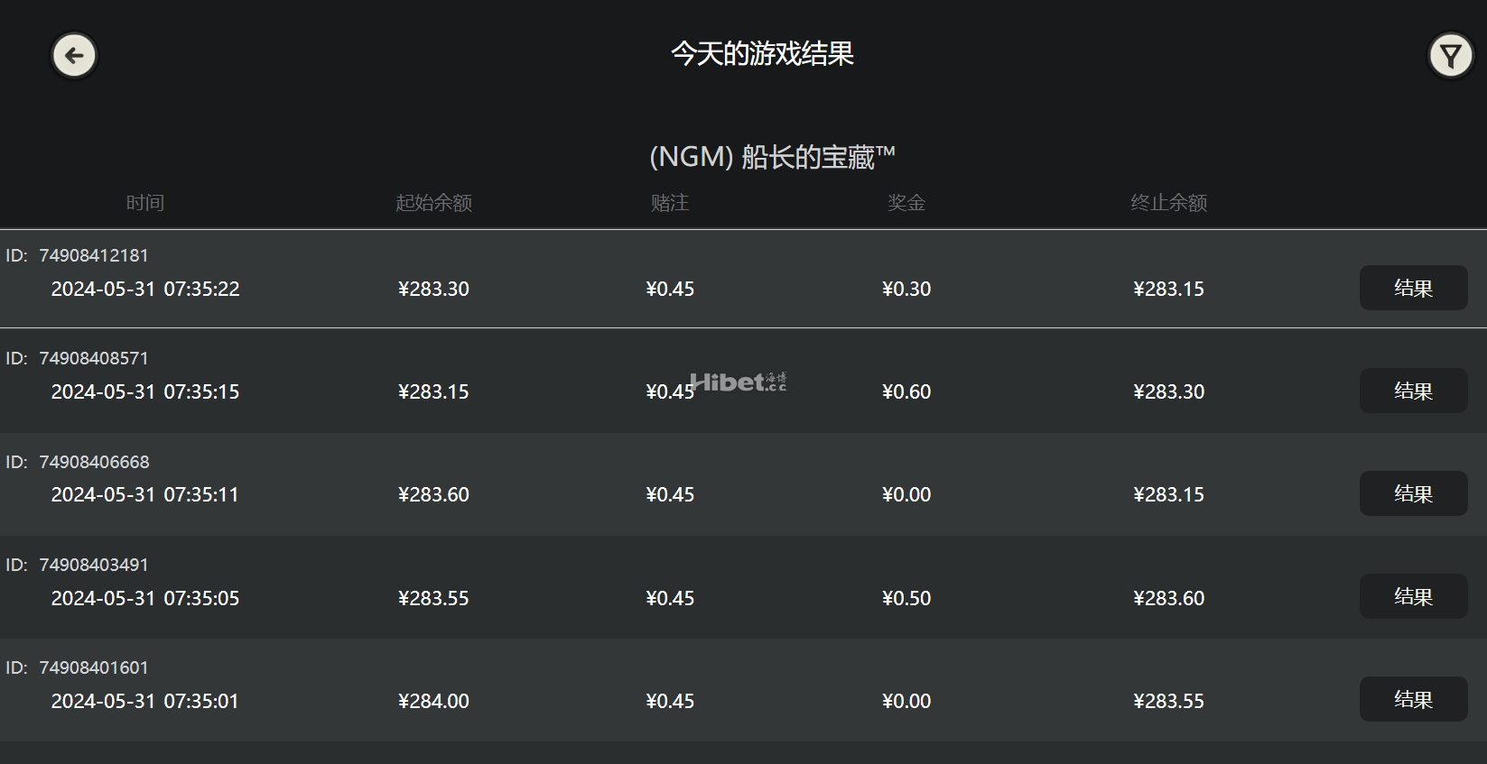Screen dimensions: 1487x764
Task: View 结果 for game ID 74908406668
Action: click(x=1413, y=493)
